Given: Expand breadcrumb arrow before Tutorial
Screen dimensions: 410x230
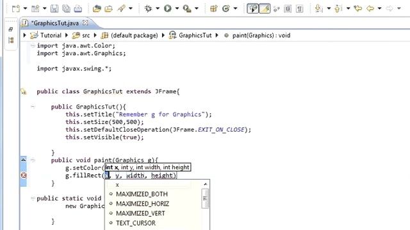Looking at the screenshot, I should [x=24, y=35].
